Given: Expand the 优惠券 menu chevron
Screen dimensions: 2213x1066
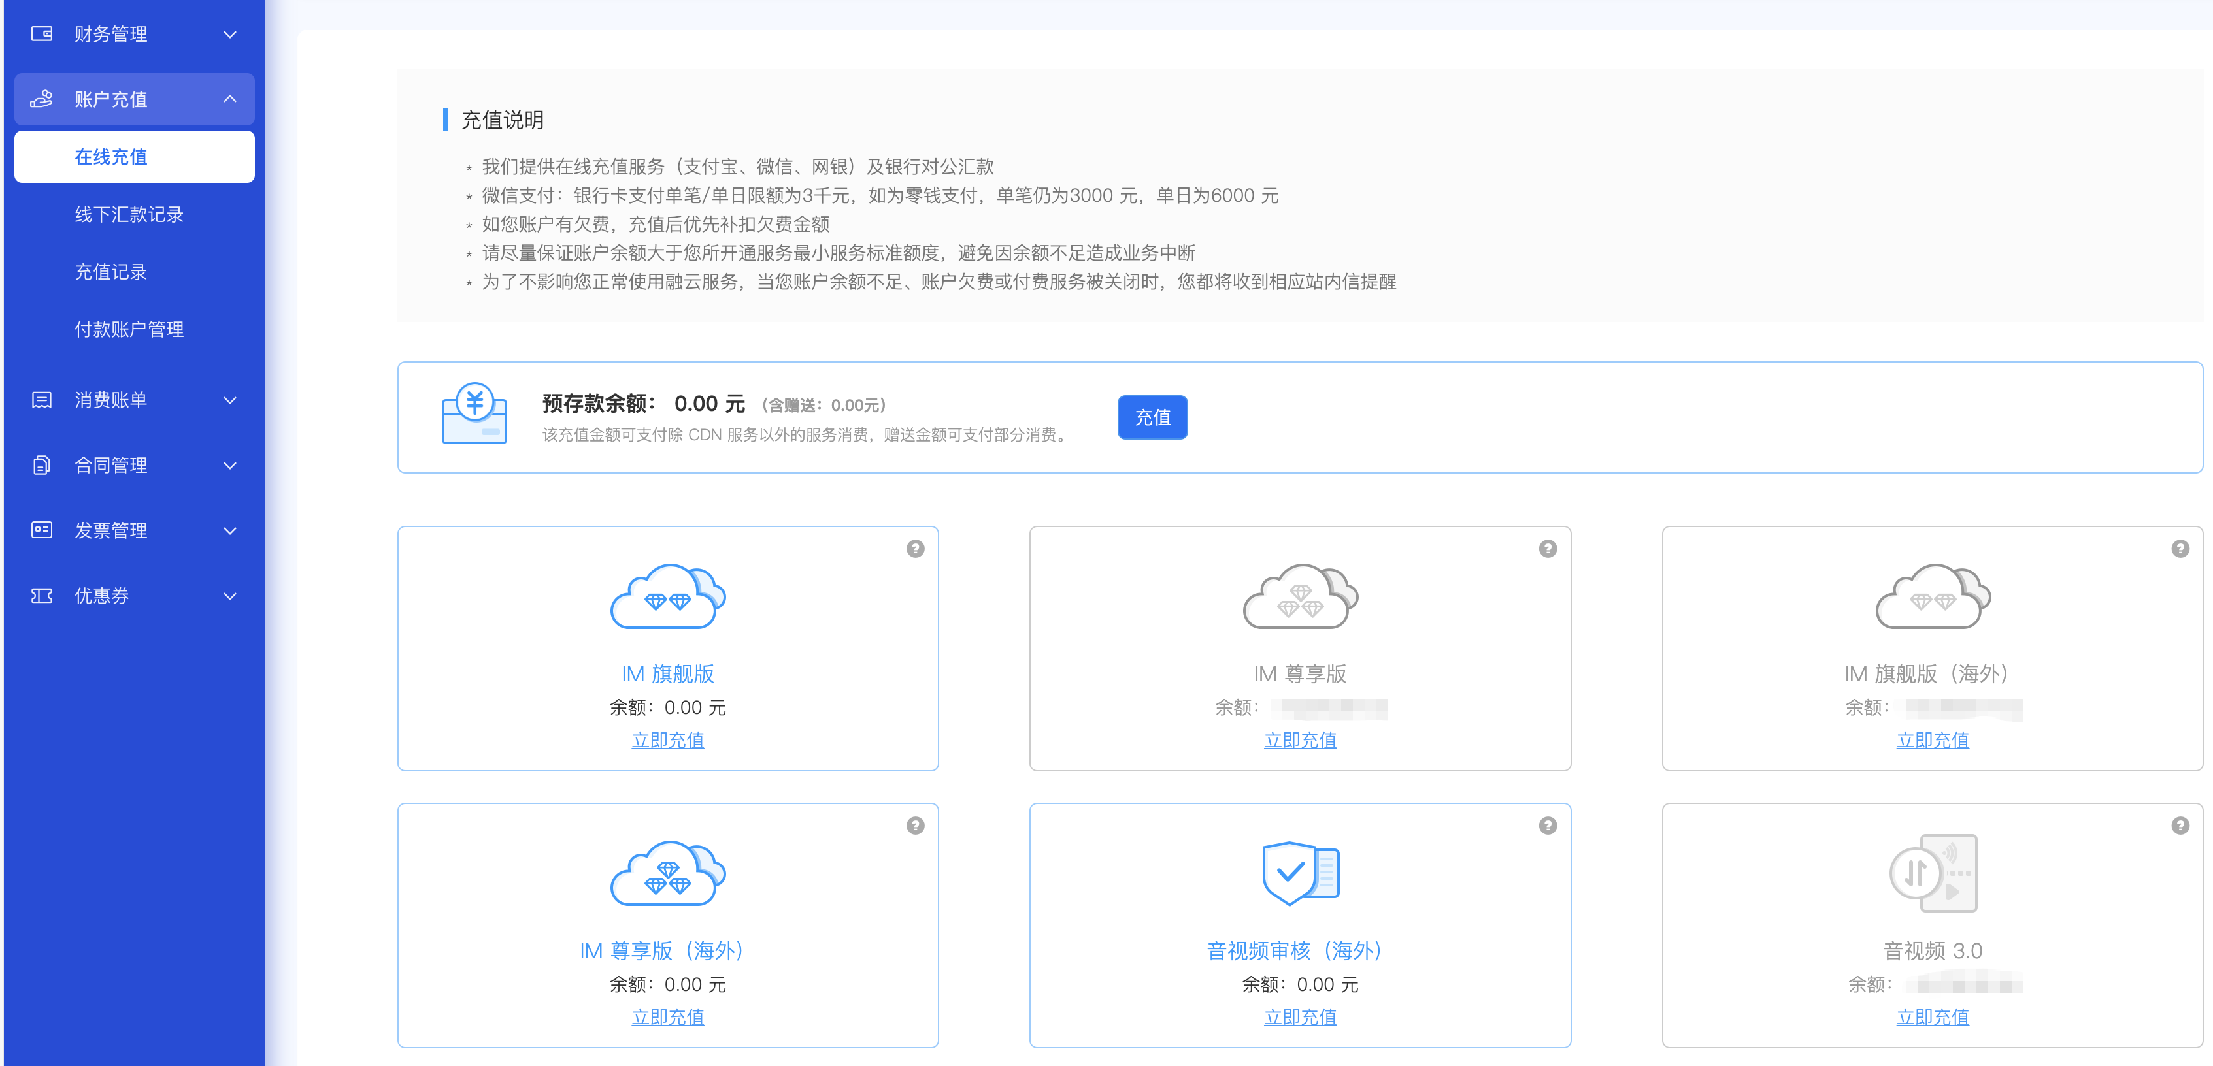Looking at the screenshot, I should pyautogui.click(x=229, y=596).
